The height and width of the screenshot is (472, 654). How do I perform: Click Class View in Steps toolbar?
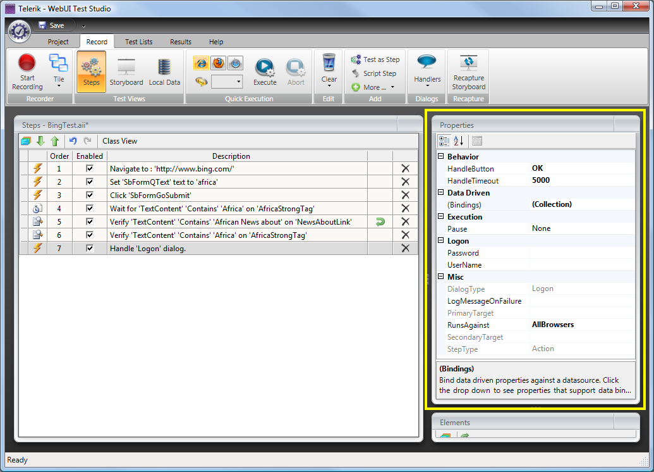pyautogui.click(x=119, y=141)
